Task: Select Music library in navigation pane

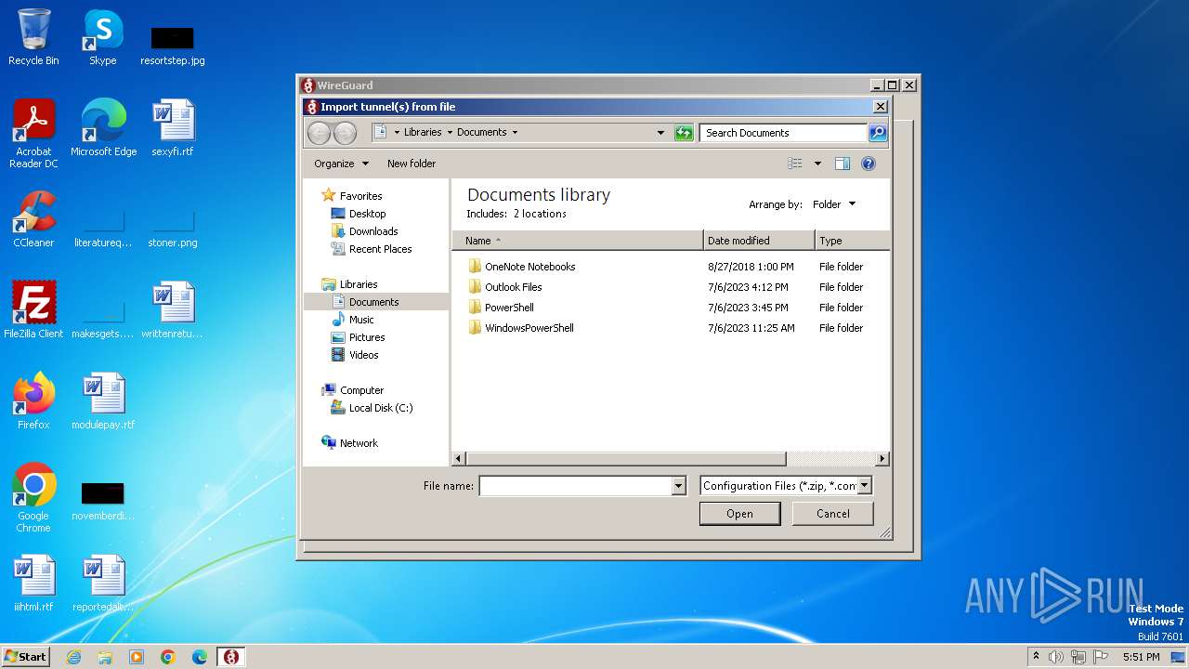Action: [x=361, y=320]
